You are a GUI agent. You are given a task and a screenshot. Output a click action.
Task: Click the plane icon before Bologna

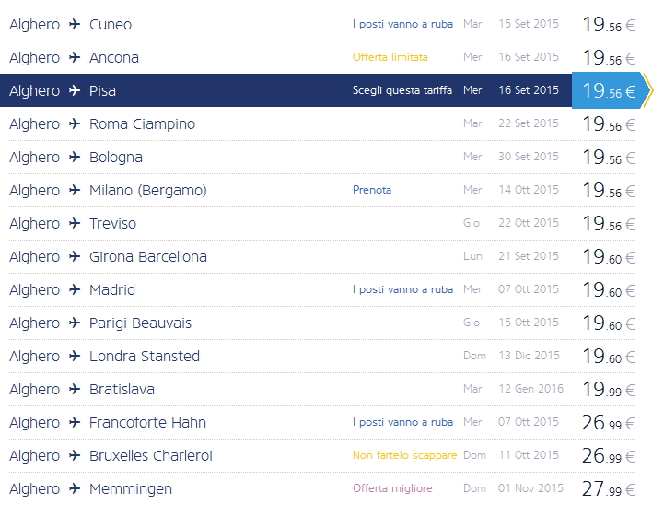[x=75, y=158]
